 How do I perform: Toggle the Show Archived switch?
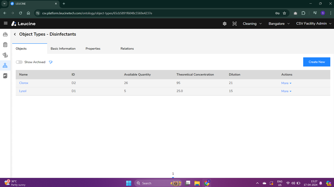(x=19, y=62)
